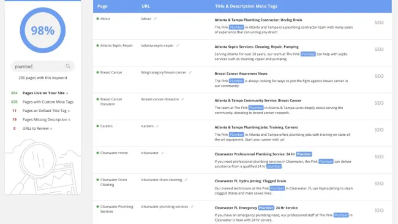Edit URL pencil icon for /atlanta-septic-repair
Screen dimensions: 398x224
178,45
